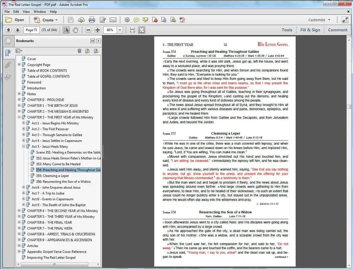Open the View menu
Screen dimensions: 353x269
click(26, 12)
